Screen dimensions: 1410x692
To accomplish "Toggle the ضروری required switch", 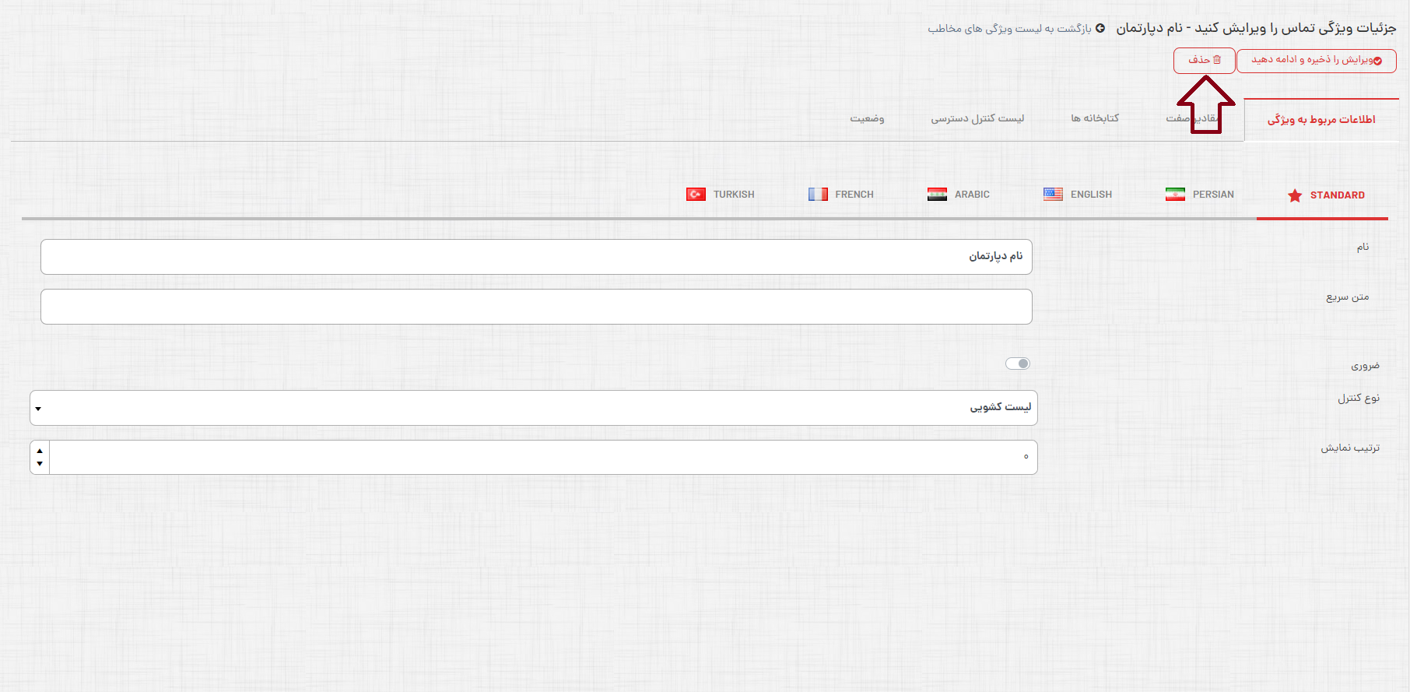I will point(1018,364).
